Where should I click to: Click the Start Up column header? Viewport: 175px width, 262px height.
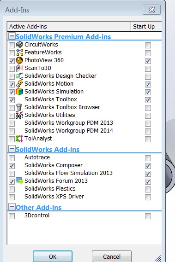pos(146,26)
